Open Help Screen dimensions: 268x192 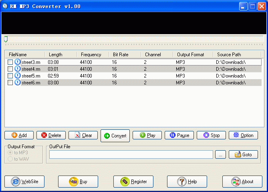click(187, 182)
